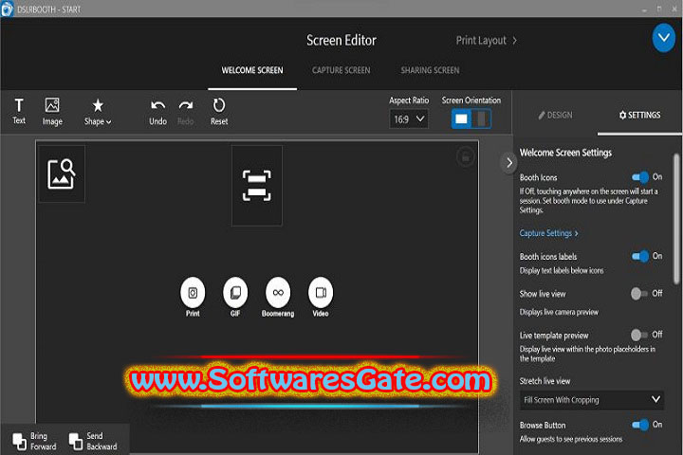Open the Shape tool menu
Viewport: 683px width, 455px height.
point(98,112)
